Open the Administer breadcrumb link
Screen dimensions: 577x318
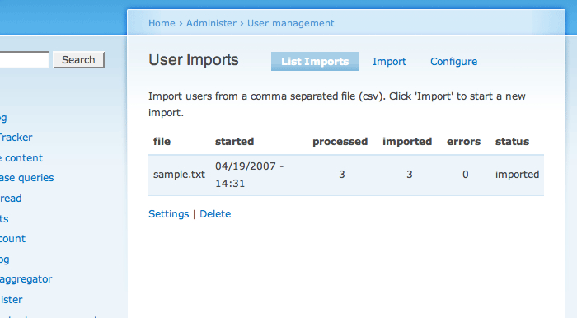(x=211, y=23)
